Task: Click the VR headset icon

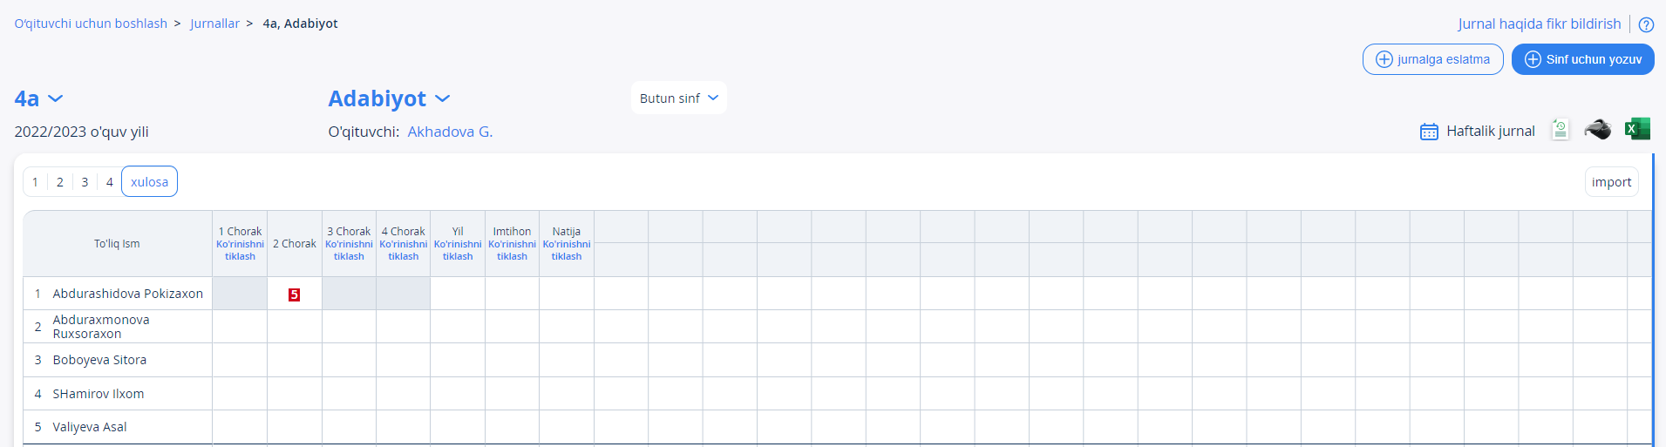Action: 1598,130
